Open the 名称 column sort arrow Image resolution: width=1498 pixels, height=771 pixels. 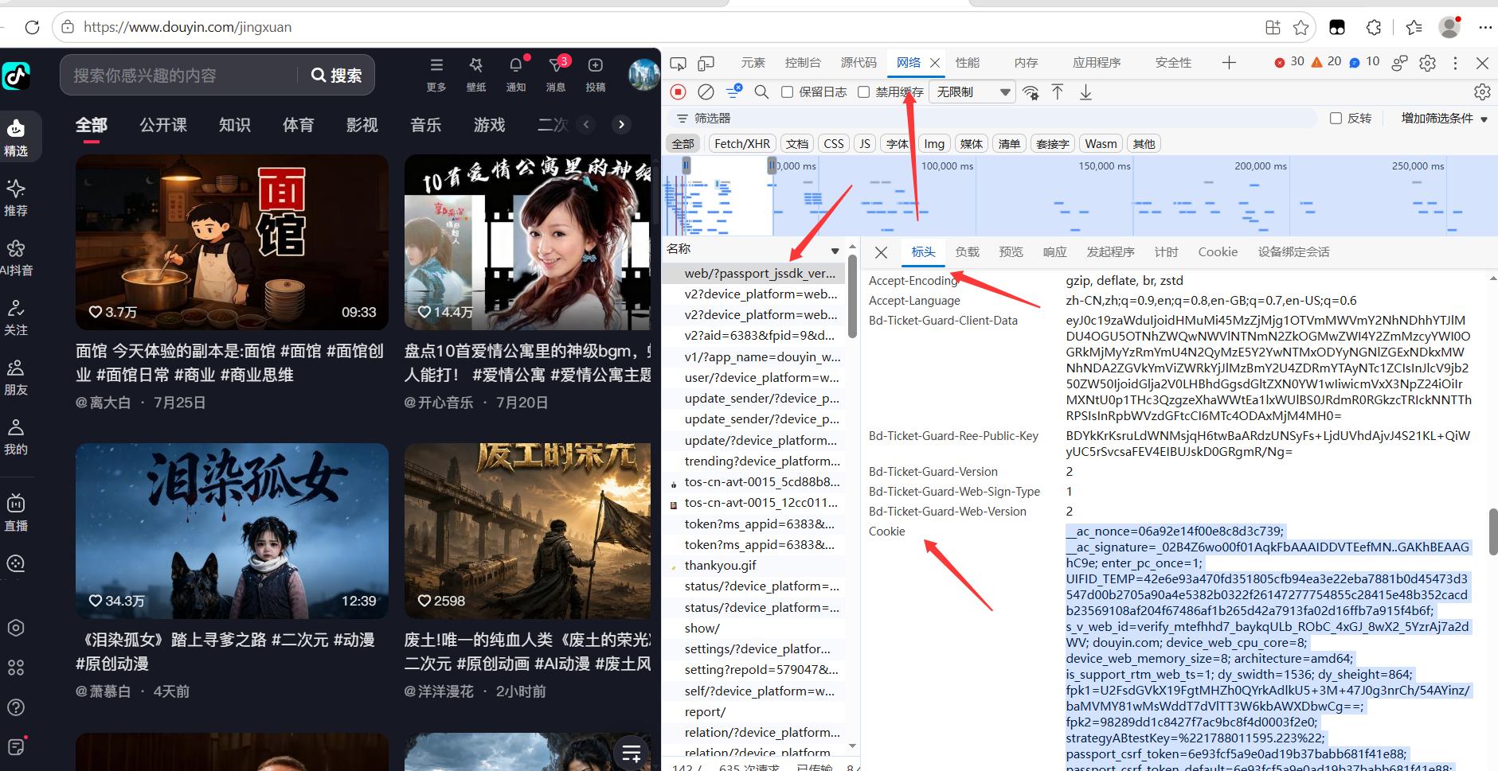click(x=835, y=251)
